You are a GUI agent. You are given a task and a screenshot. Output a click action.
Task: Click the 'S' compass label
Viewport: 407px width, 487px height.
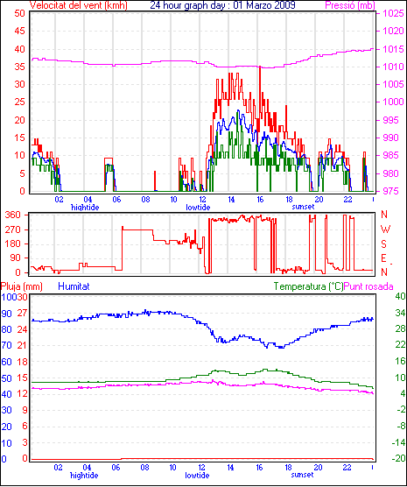click(383, 244)
